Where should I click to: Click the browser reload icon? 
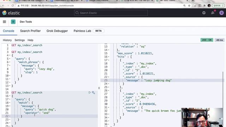pyautogui.click(x=13, y=6)
